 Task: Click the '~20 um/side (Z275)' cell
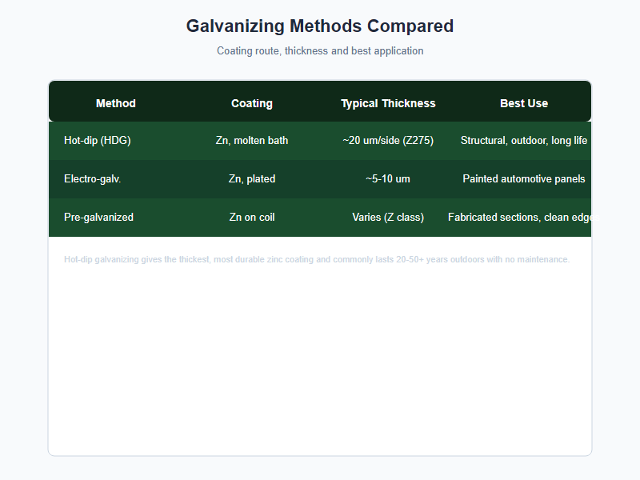(388, 141)
